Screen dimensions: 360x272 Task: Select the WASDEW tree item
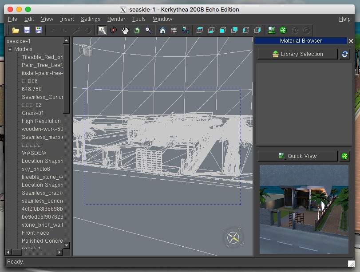(x=34, y=153)
